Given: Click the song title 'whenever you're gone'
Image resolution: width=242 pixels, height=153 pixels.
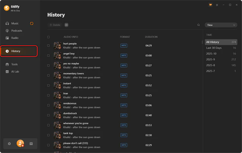Looking at the screenshot, I should pos(76,123).
